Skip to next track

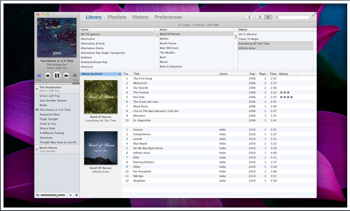coord(66,76)
